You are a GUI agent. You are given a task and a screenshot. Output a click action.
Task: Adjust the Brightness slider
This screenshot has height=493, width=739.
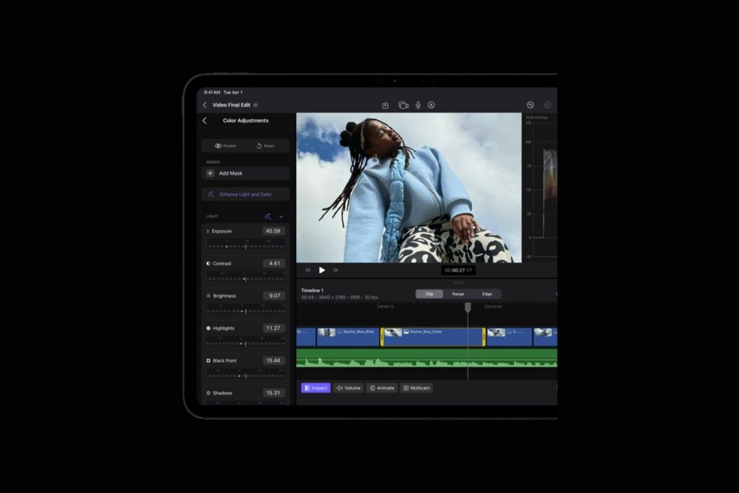245,311
